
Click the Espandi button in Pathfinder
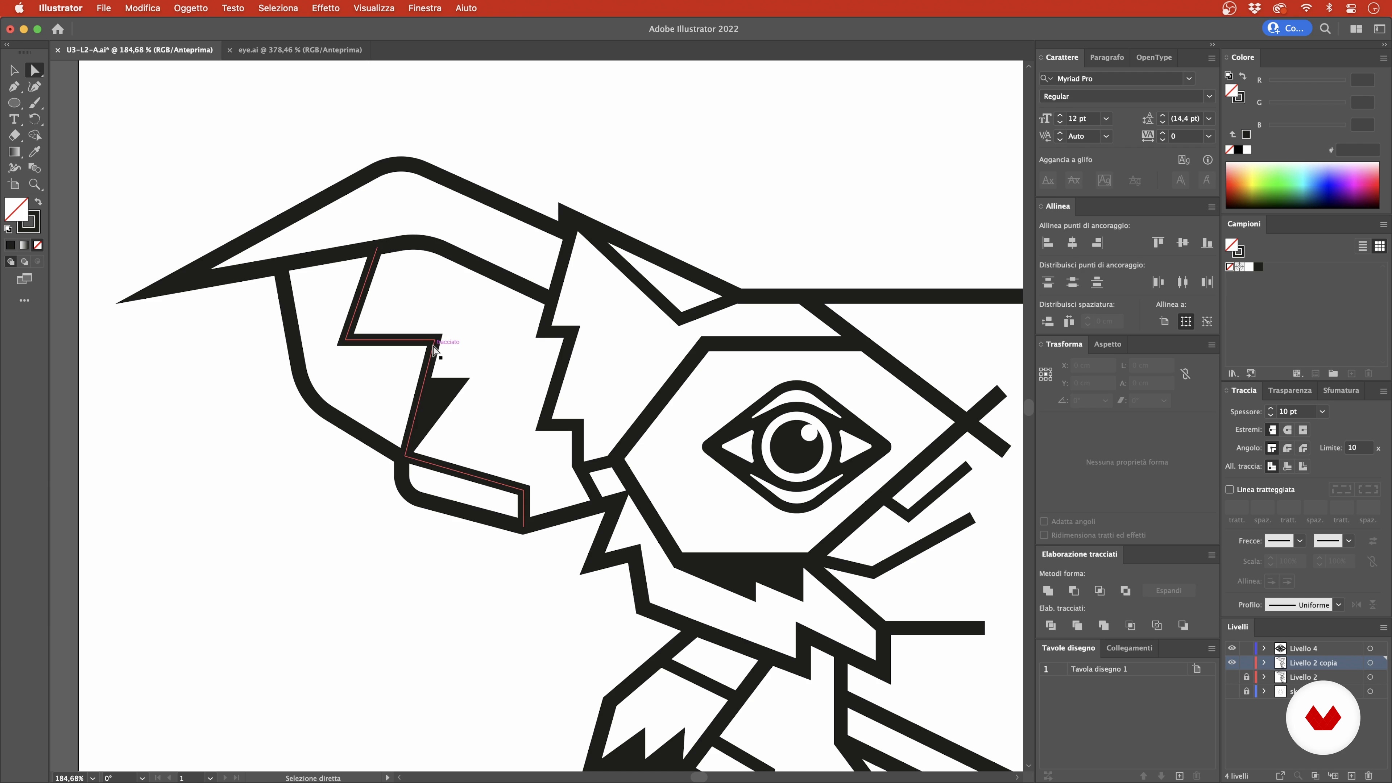pos(1168,591)
